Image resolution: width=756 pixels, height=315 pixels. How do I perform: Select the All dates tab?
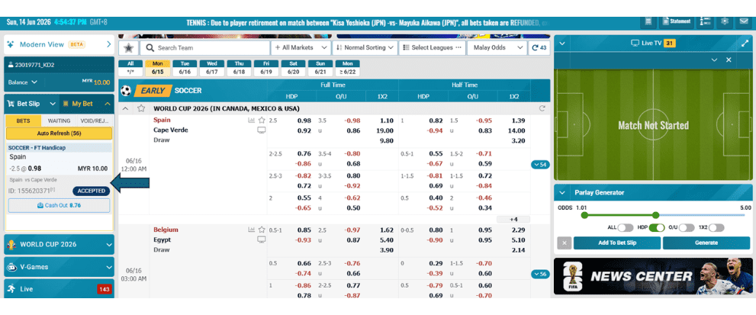click(x=130, y=68)
